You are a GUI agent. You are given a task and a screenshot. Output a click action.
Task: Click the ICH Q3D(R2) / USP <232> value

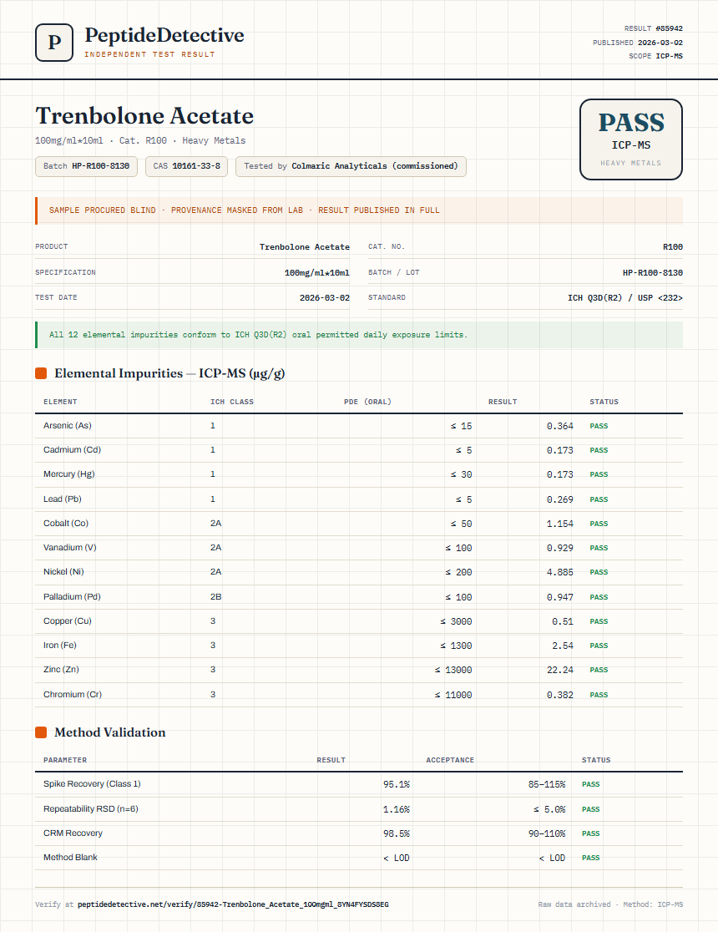click(x=624, y=298)
